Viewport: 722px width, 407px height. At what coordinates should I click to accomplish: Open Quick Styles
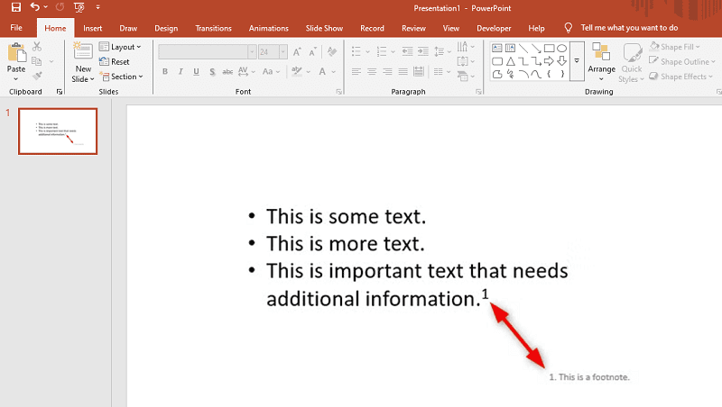pyautogui.click(x=631, y=62)
